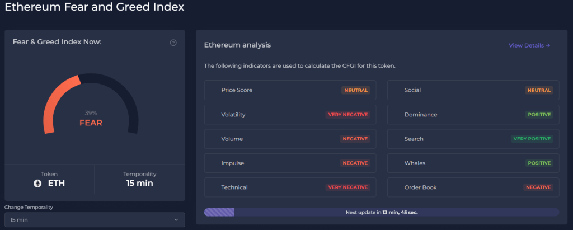Open the Impulse indicator card
The image size is (573, 230).
pos(290,163)
